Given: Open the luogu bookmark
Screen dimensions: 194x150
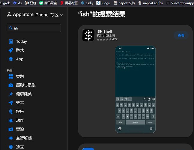Looking at the screenshot, I should point(103,3).
